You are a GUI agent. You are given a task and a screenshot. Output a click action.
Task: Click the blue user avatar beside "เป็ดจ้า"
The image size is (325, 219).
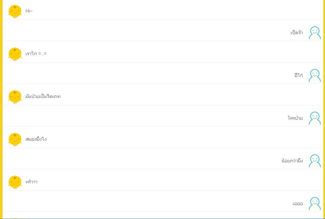(315, 33)
